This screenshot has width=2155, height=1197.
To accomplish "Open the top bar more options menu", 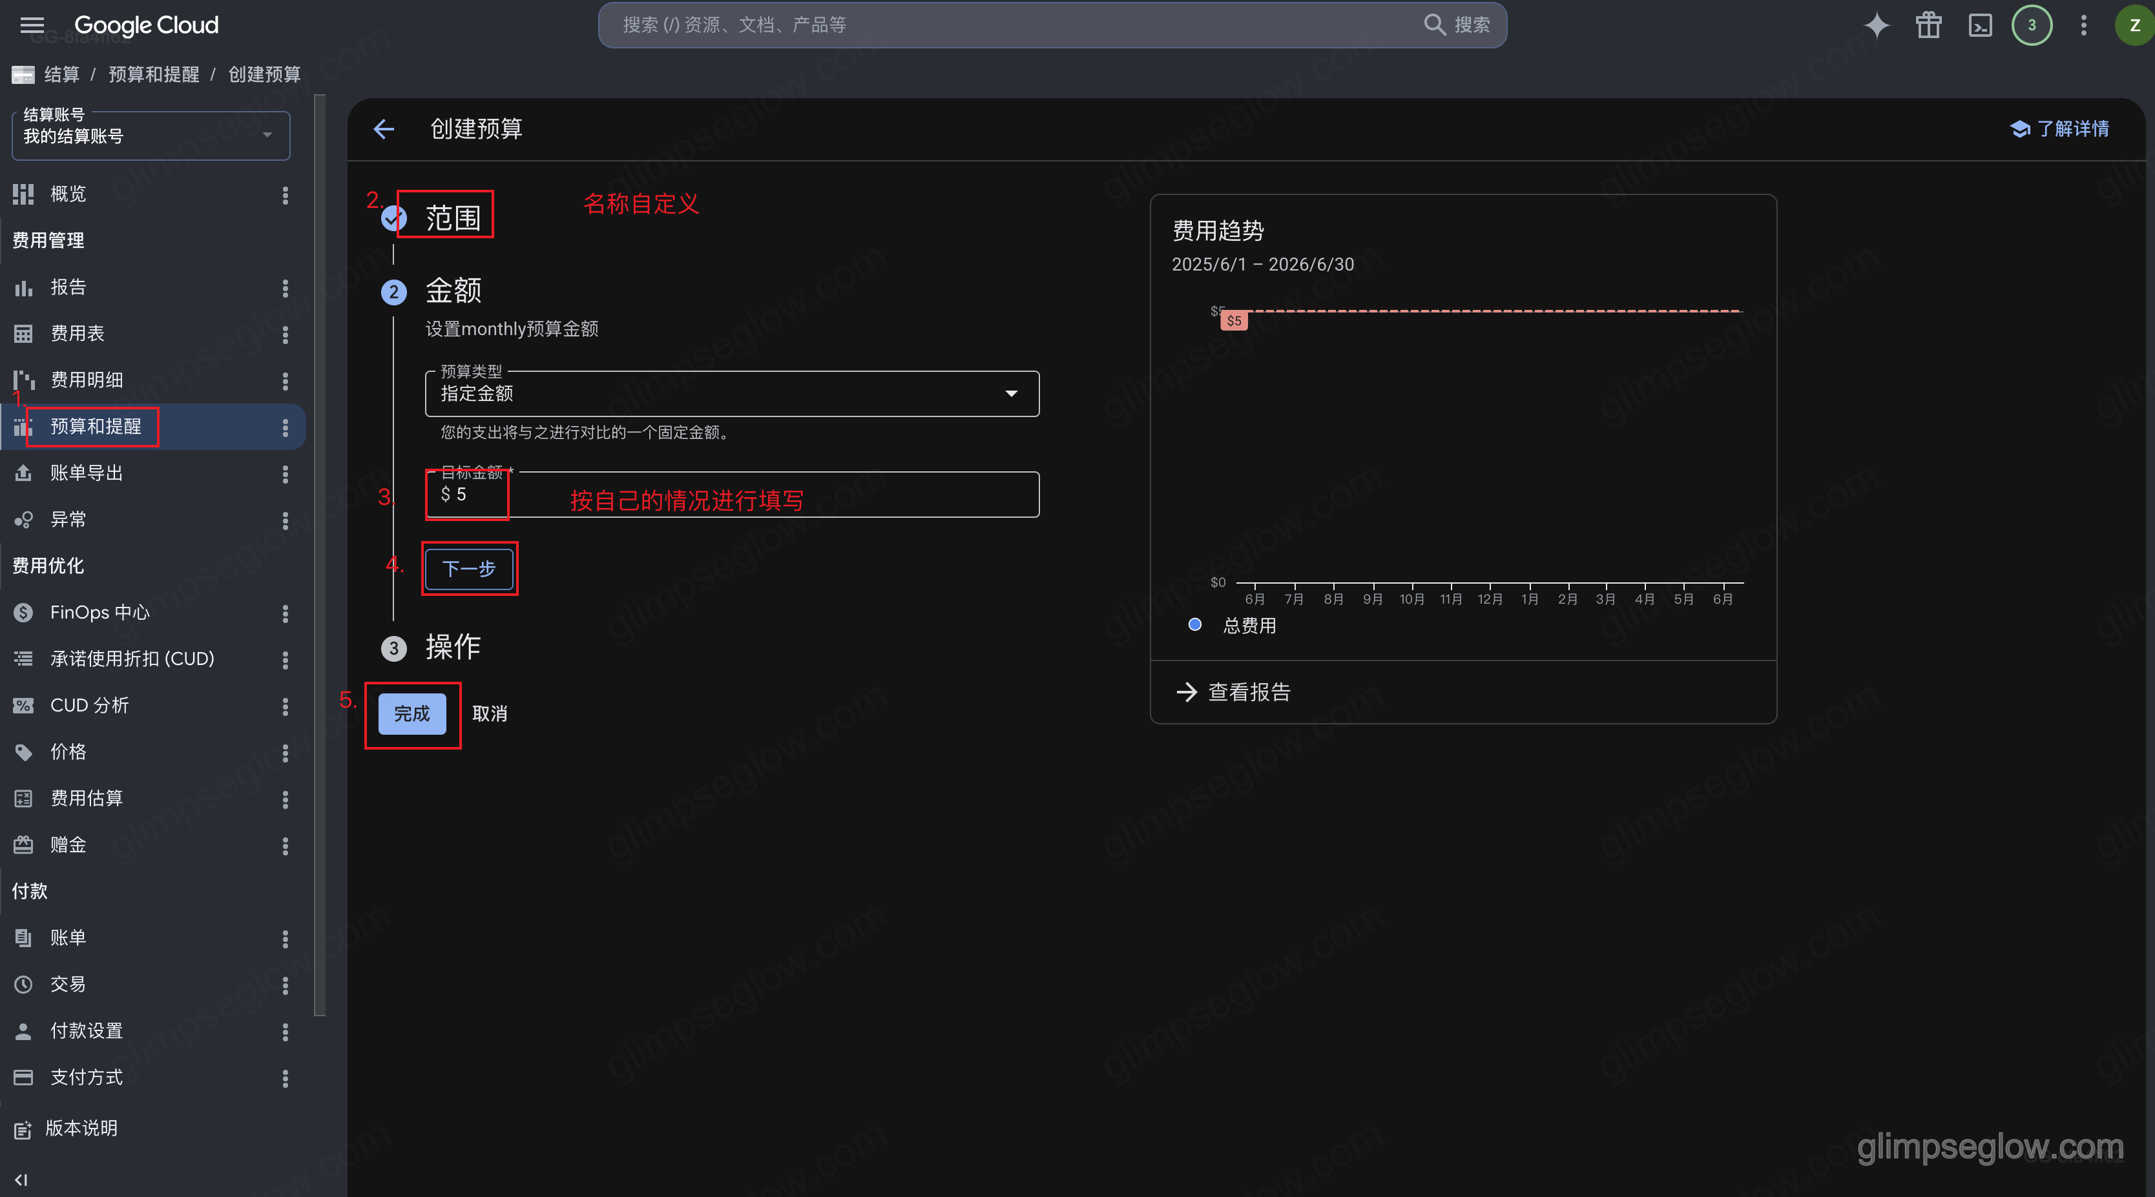I will tap(2084, 25).
